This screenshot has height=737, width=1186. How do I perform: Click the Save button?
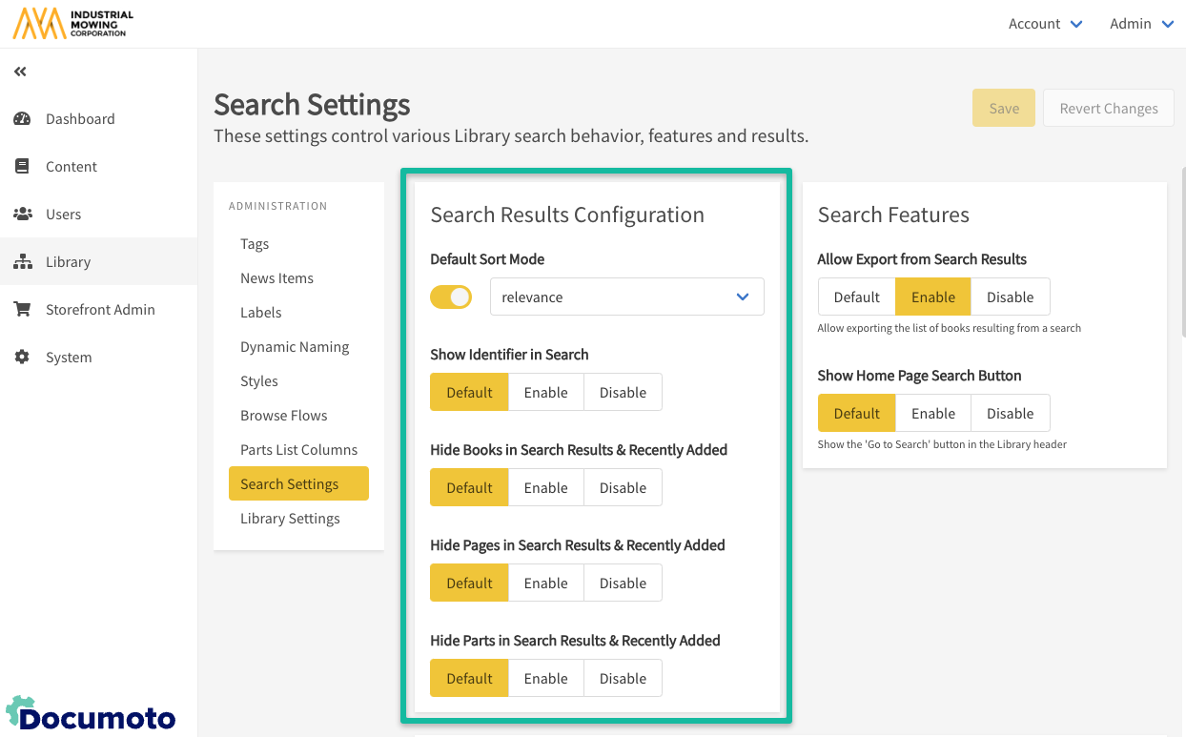[1004, 109]
